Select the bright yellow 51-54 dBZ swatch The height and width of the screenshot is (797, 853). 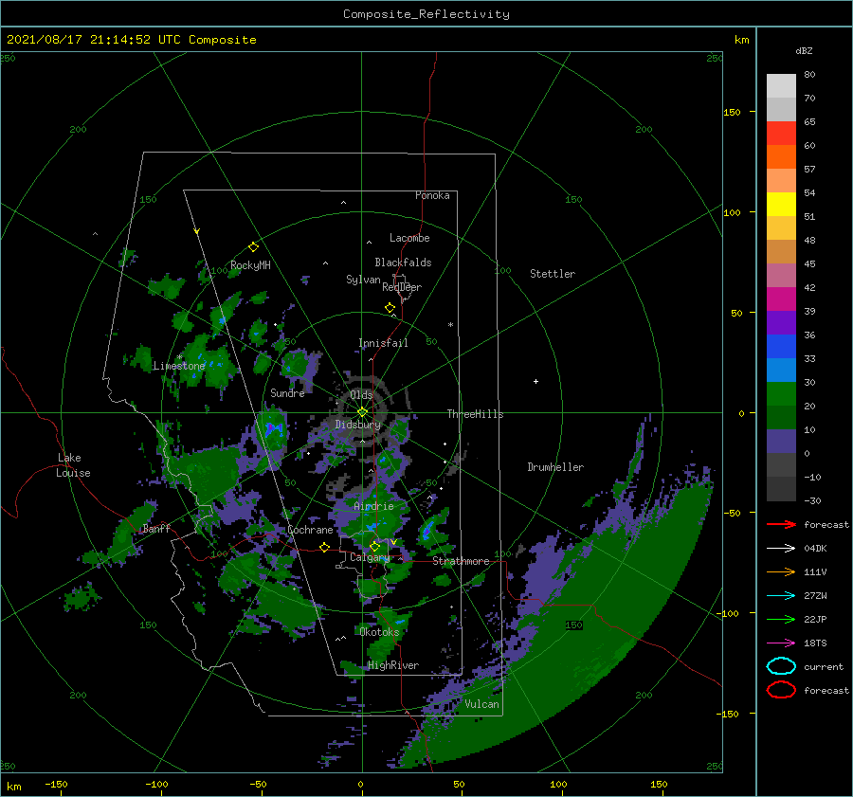[x=781, y=204]
